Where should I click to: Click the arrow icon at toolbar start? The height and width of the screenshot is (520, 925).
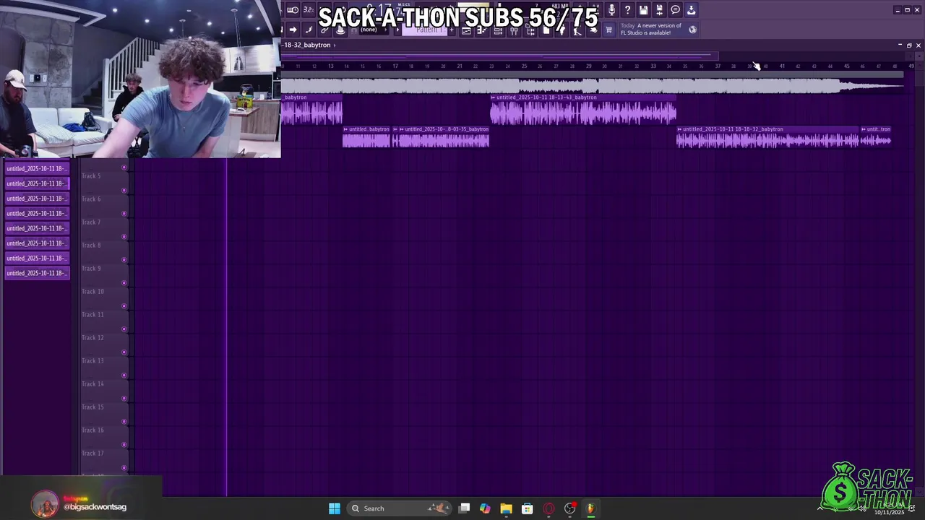coord(293,30)
